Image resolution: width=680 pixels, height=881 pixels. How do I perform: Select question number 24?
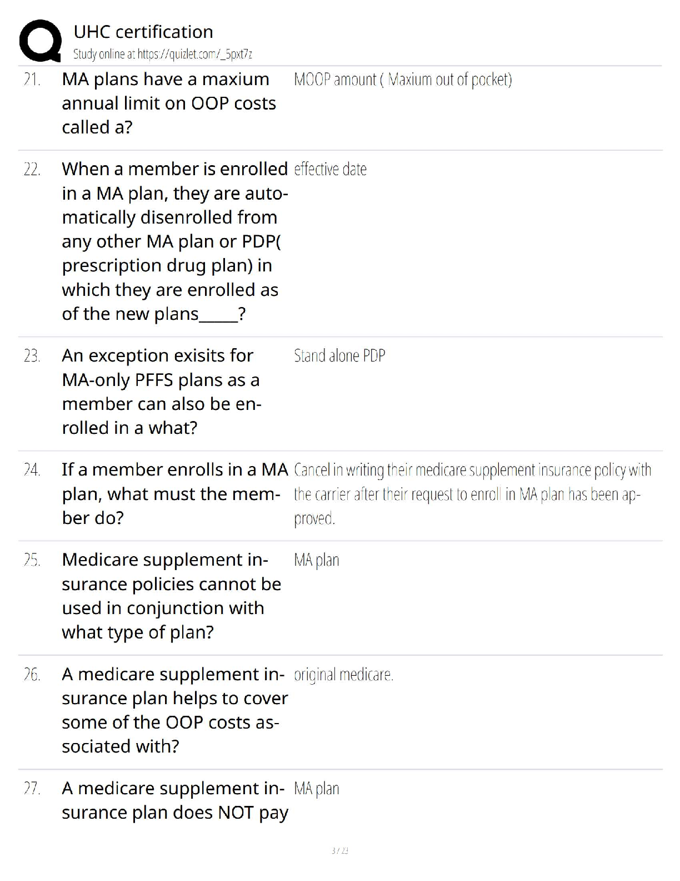pos(32,471)
